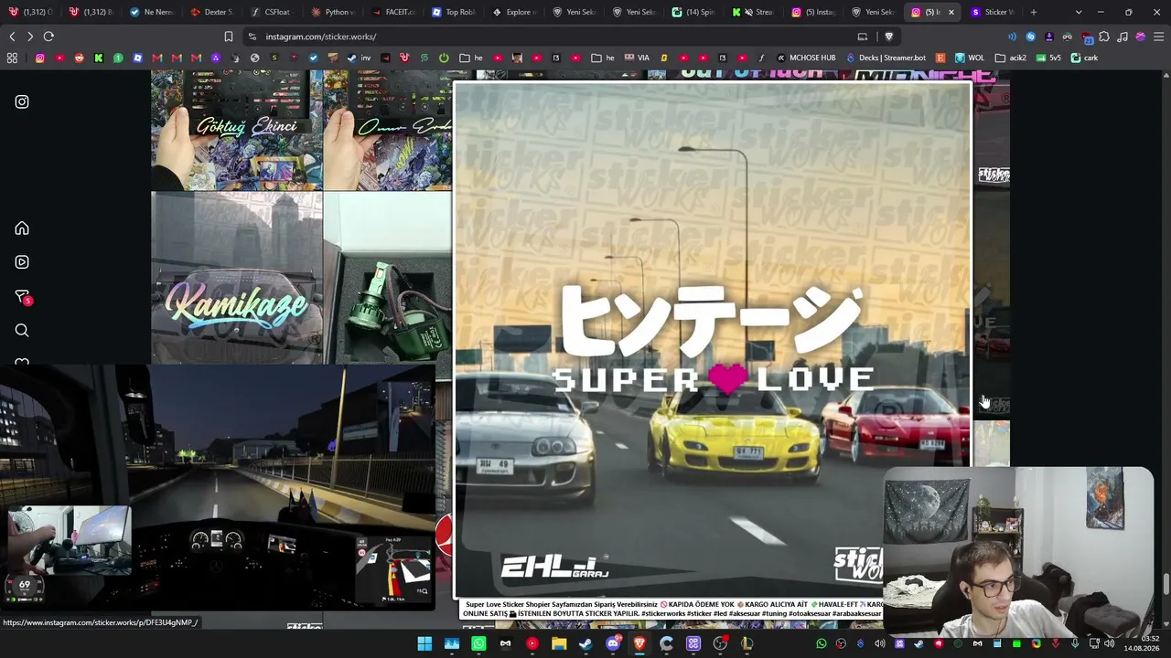The width and height of the screenshot is (1171, 658).
Task: Open the Super Love sticker post preview
Action: pyautogui.click(x=713, y=340)
